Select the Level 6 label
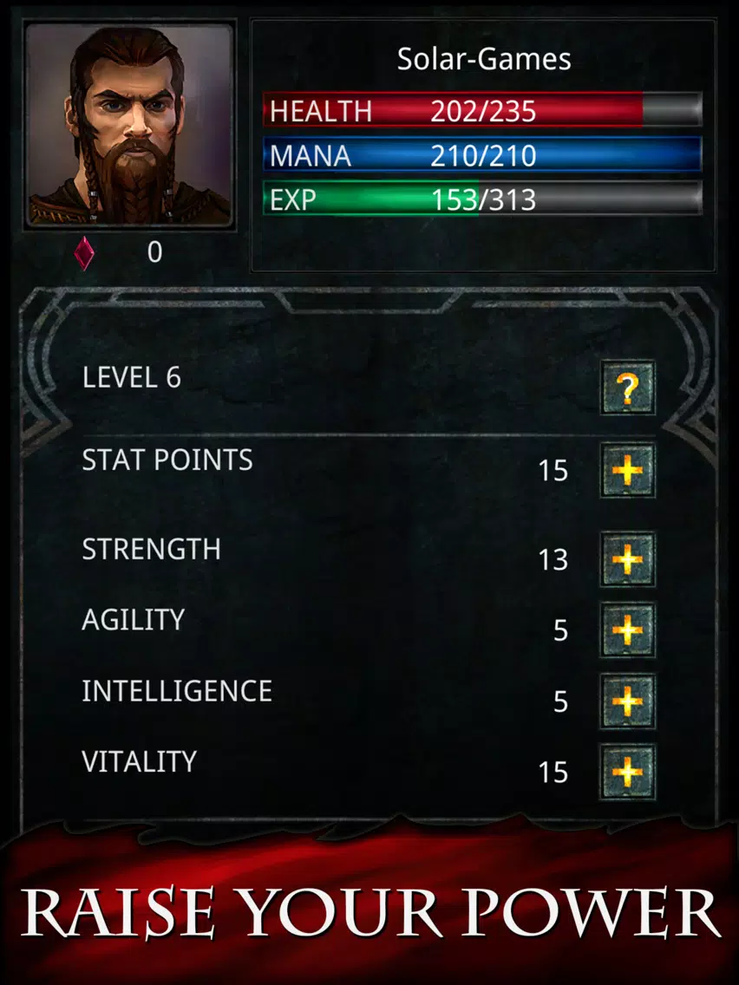 [x=131, y=377]
